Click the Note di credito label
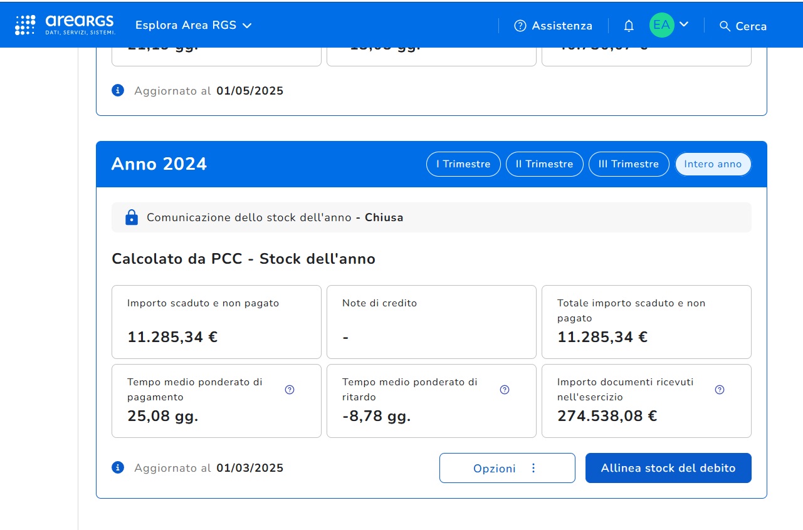This screenshot has height=530, width=803. [x=379, y=303]
